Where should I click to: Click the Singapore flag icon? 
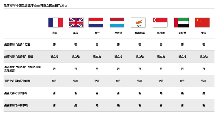pyautogui.click(x=160, y=22)
